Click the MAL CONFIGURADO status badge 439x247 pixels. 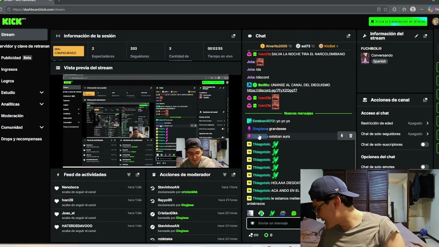[x=69, y=51]
